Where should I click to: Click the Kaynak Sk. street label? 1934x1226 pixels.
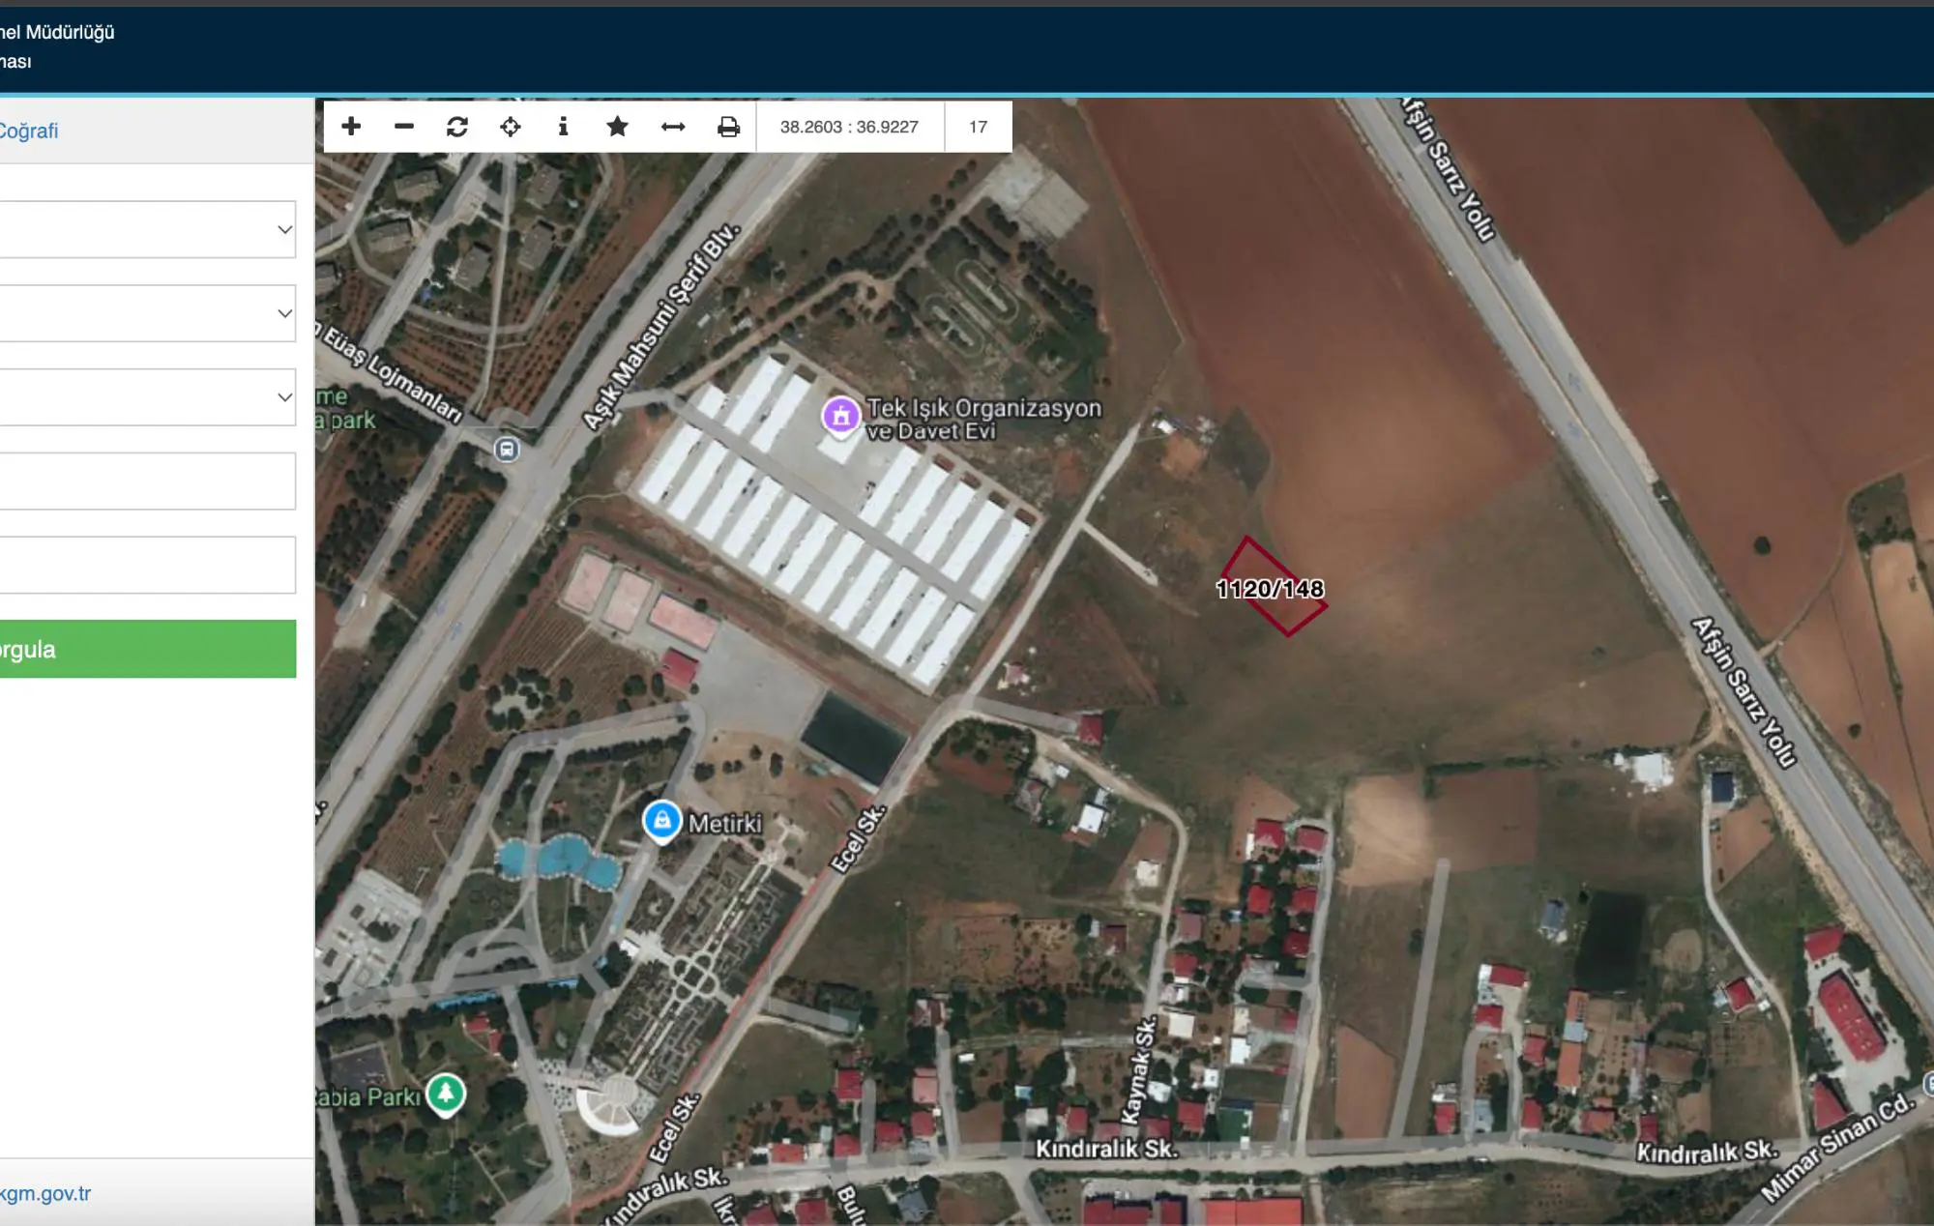click(1138, 1070)
